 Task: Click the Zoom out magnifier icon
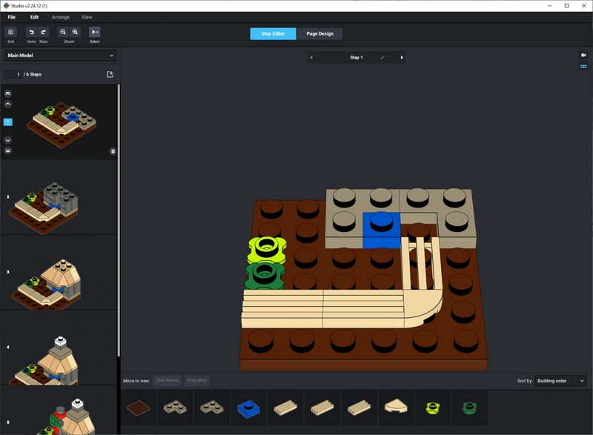(63, 33)
